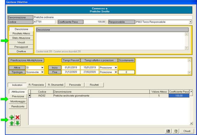
Task: Move indicator down with green down arrow
Action: click(x=18, y=124)
